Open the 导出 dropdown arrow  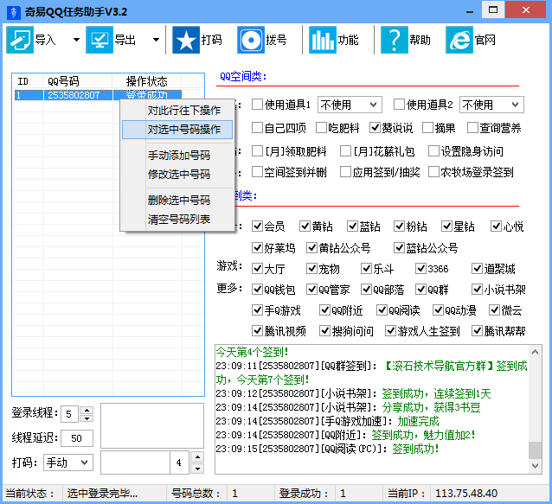[156, 40]
